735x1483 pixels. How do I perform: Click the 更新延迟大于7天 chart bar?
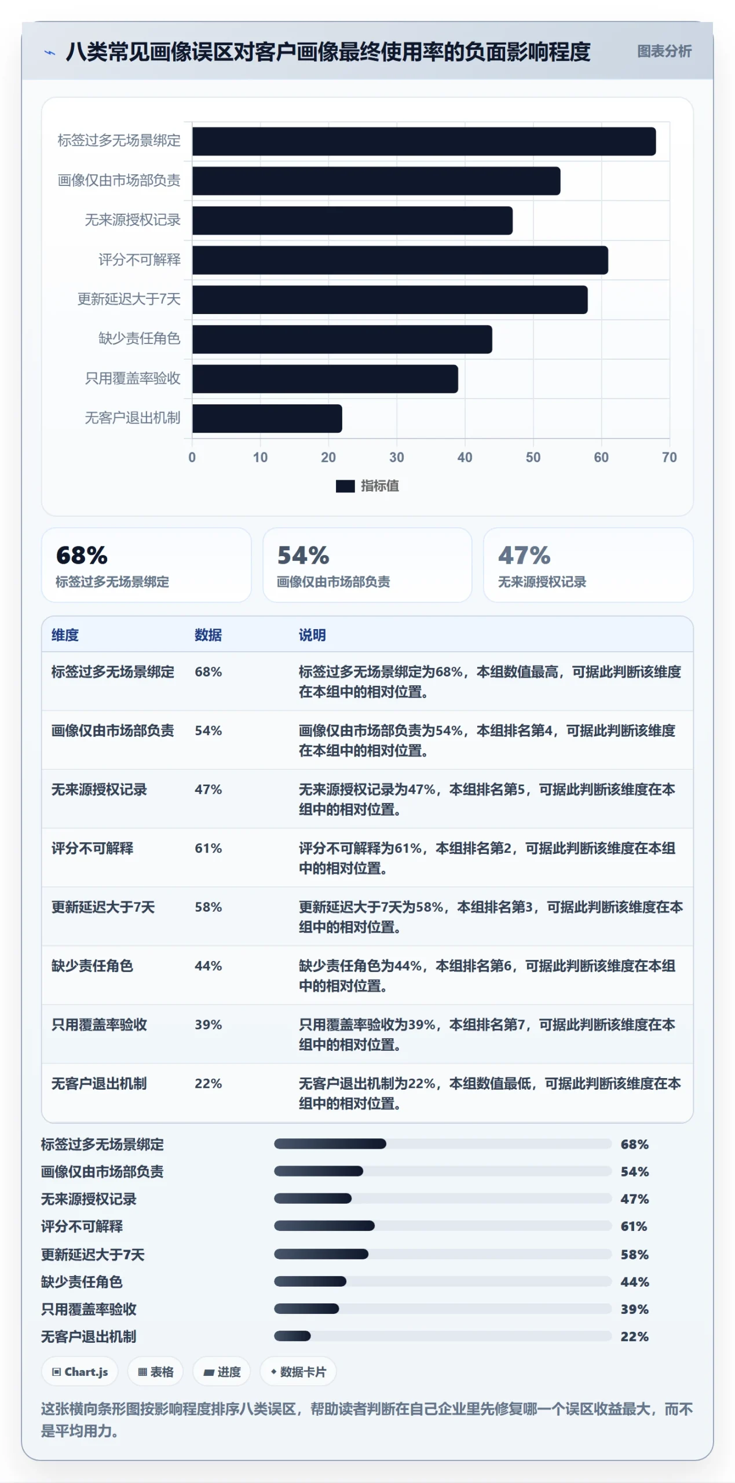(x=390, y=299)
